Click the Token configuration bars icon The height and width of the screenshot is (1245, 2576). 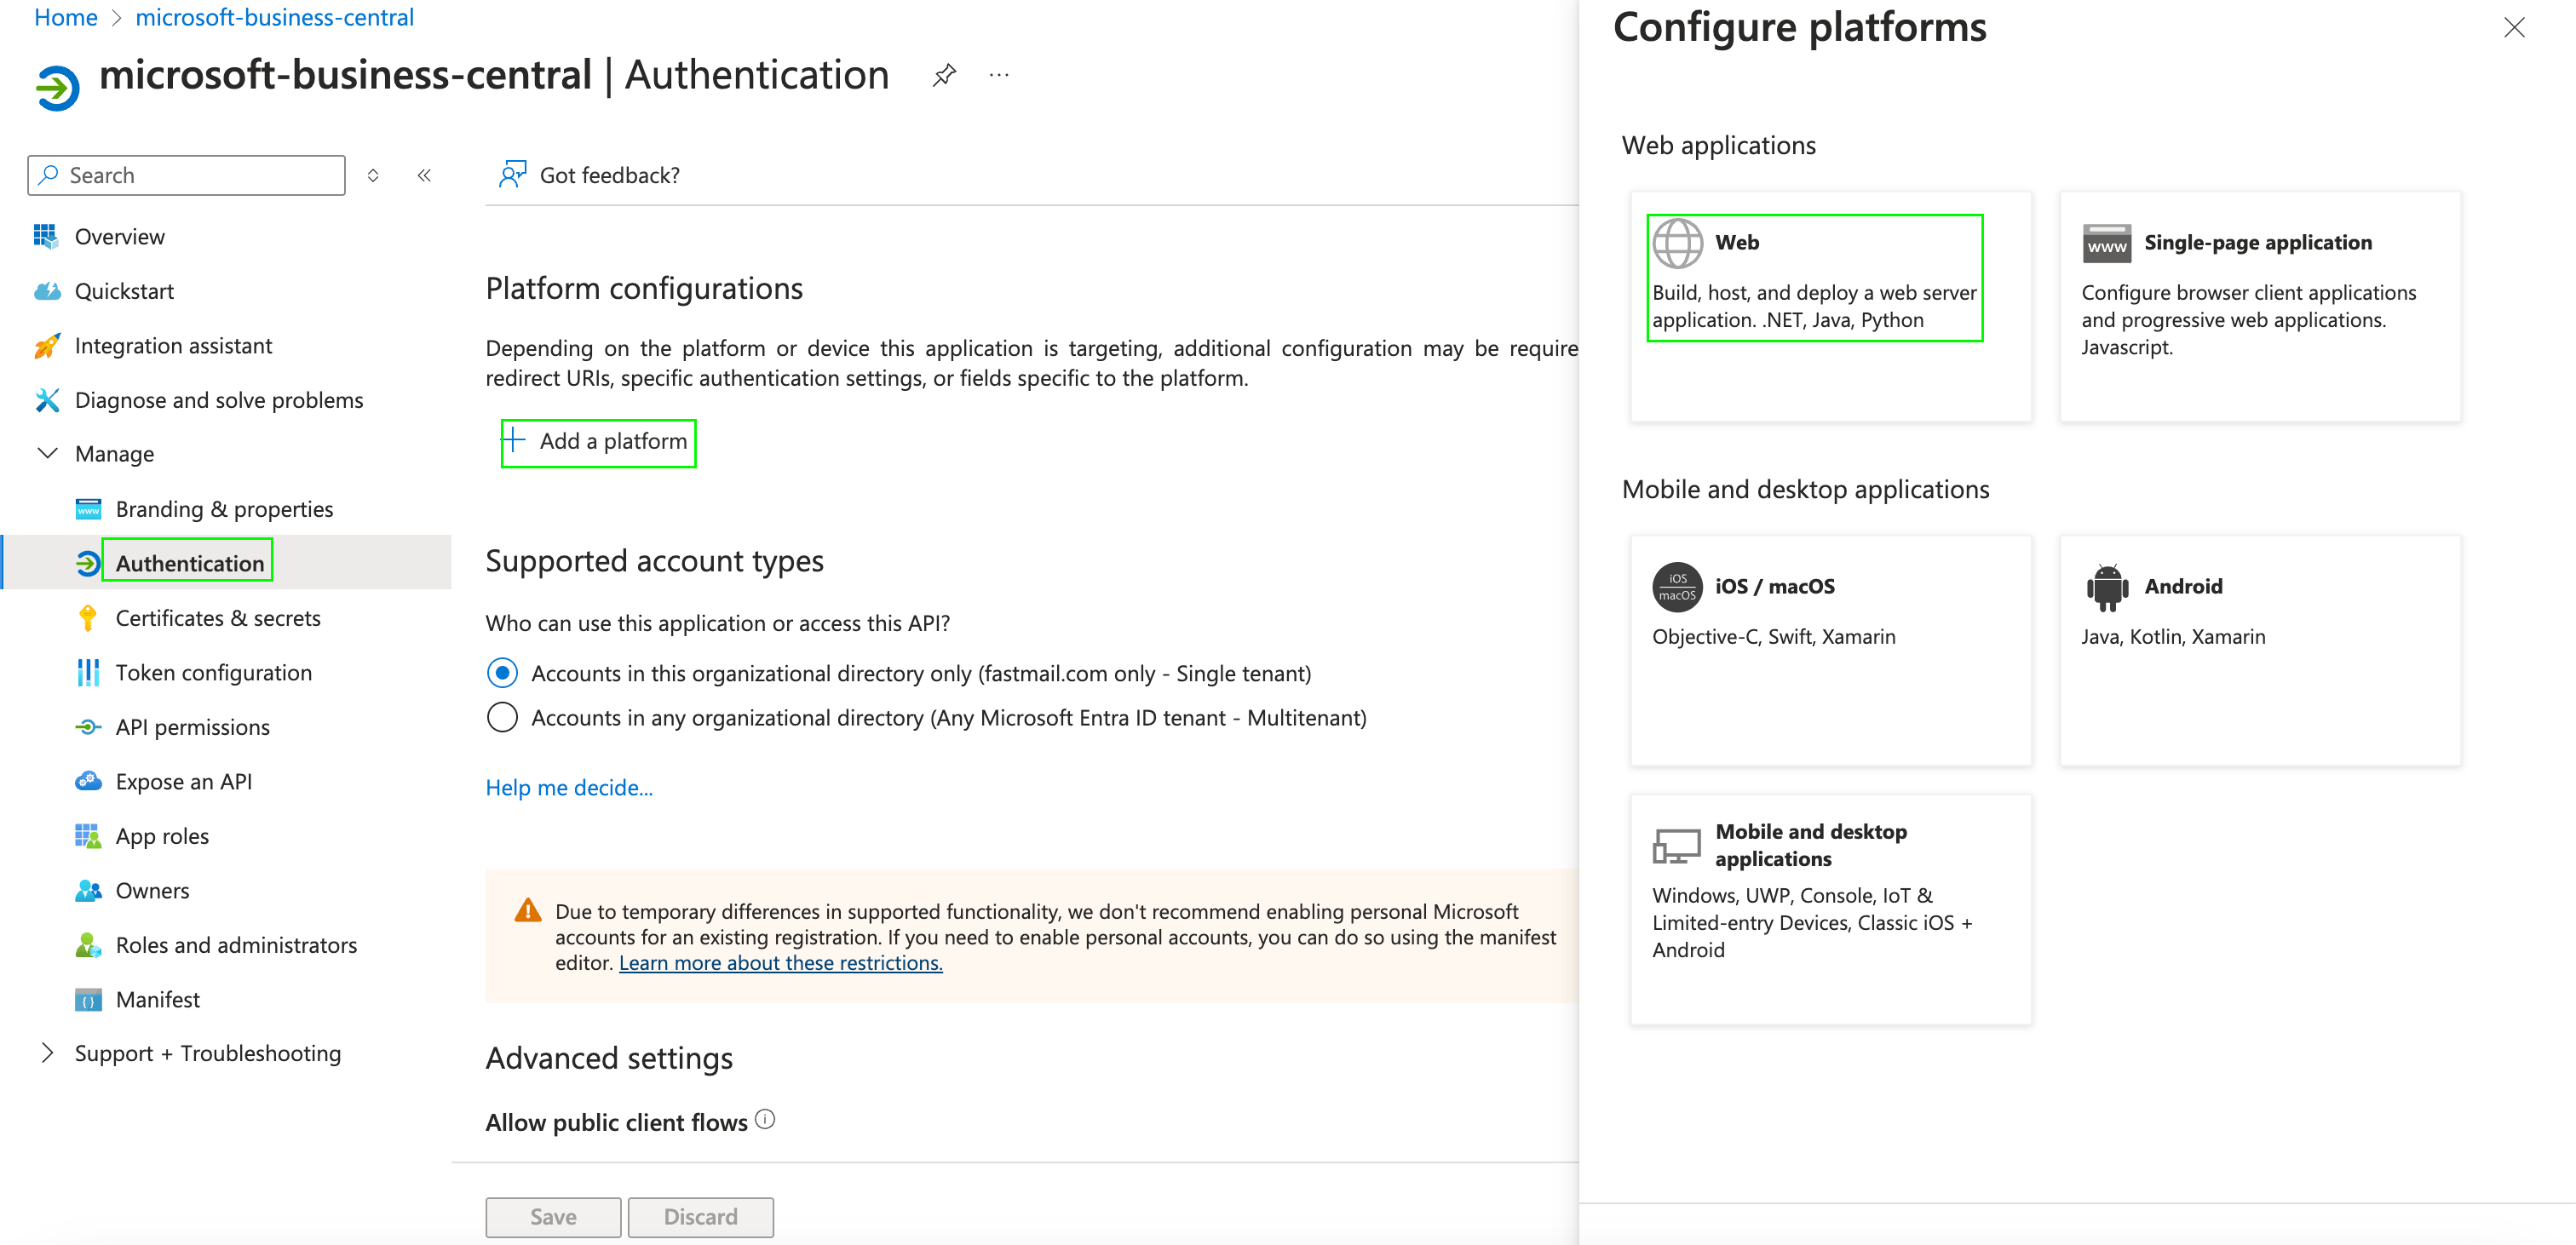click(x=88, y=672)
